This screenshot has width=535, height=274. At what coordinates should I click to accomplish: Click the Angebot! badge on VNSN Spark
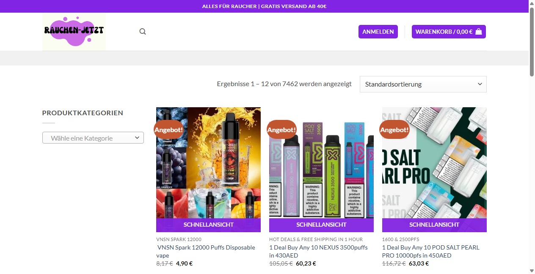point(168,130)
